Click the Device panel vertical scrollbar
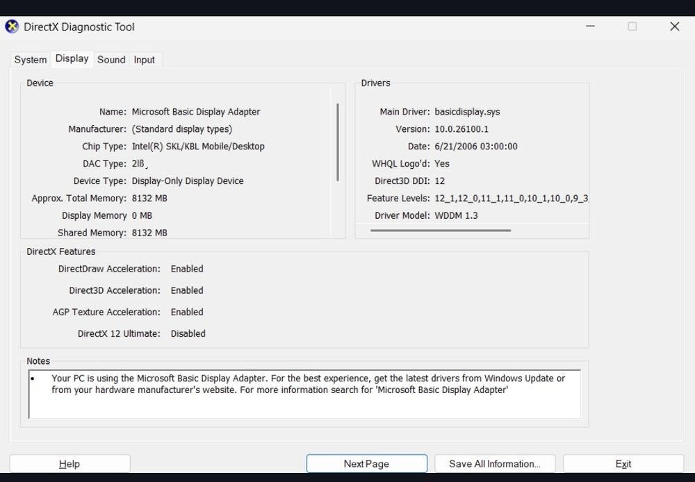 338,142
